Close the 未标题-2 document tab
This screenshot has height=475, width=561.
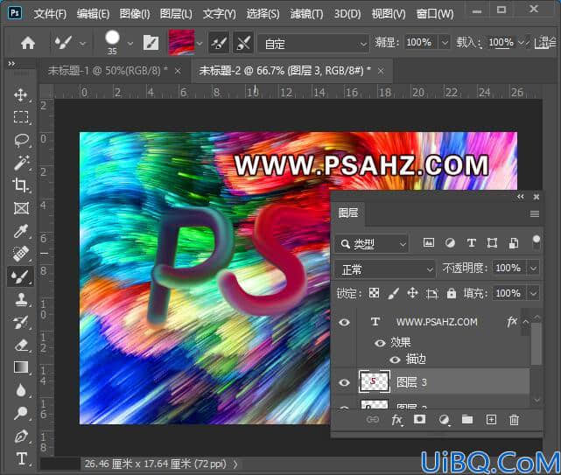coord(381,71)
